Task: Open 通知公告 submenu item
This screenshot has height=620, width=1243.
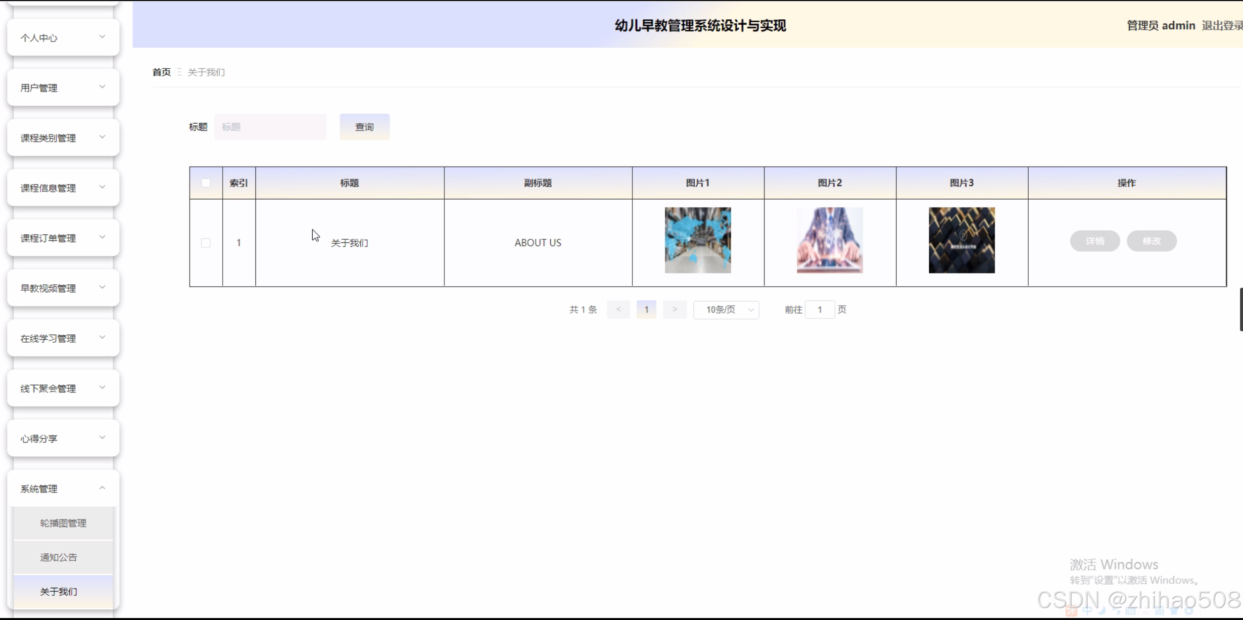Action: [59, 557]
